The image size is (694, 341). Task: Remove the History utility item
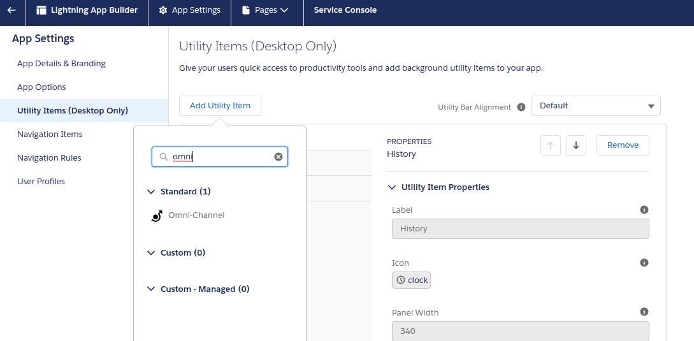pyautogui.click(x=622, y=145)
